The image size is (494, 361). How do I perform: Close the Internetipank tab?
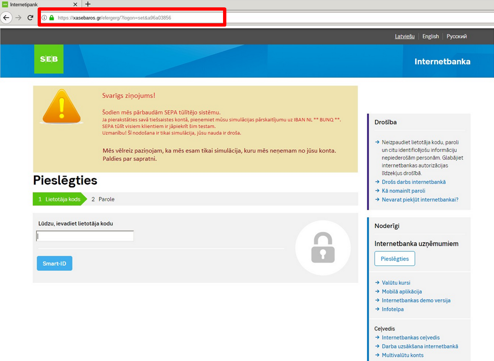(75, 4)
